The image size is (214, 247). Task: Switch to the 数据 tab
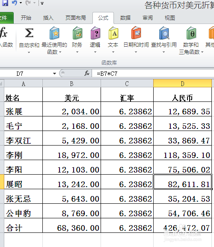[x=125, y=18]
